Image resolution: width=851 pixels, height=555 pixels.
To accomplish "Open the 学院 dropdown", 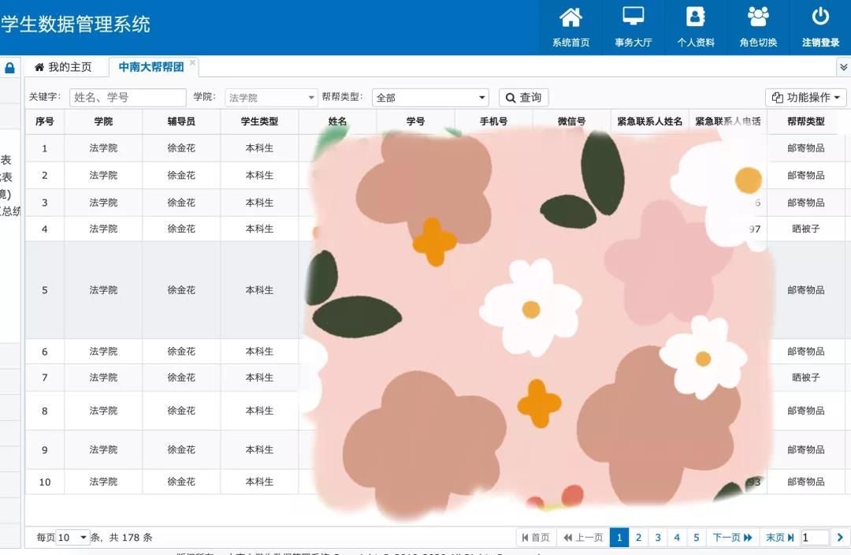I will [x=270, y=98].
